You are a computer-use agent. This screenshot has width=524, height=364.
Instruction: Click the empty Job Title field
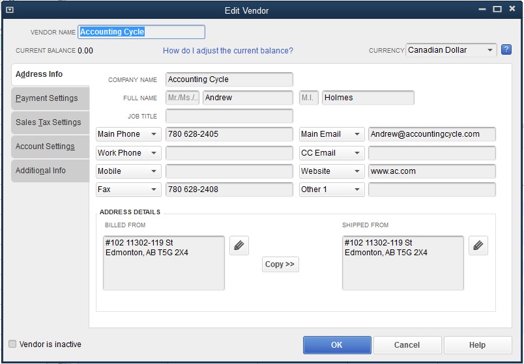[229, 116]
